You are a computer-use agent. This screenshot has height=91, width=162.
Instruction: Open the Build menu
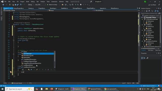click(x=28, y=2)
